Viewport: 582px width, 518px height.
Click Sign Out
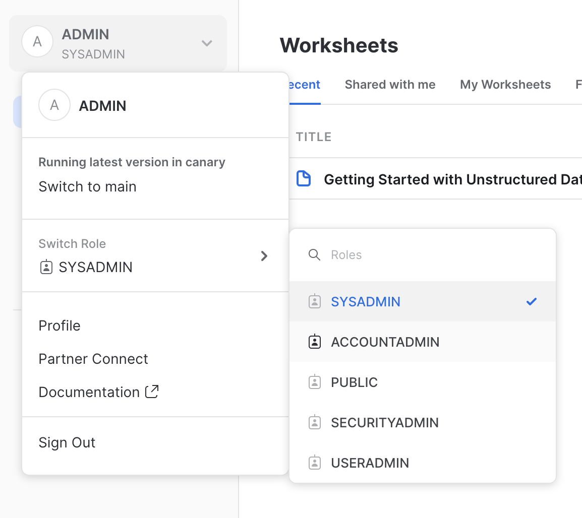(x=67, y=442)
